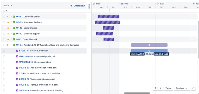This screenshot has height=94, width=199.
Task: Click the 'Wrong promotion entered' summary text
Action: coord(42,79)
